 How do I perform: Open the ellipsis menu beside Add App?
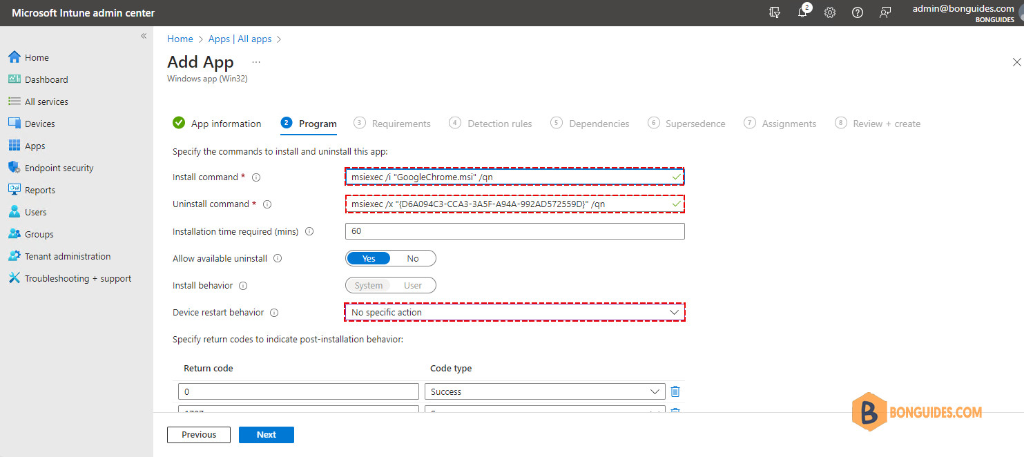click(256, 62)
